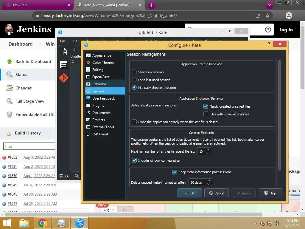305x229 pixels.
Task: Open Kate's output panel icon
Action: (x=61, y=176)
